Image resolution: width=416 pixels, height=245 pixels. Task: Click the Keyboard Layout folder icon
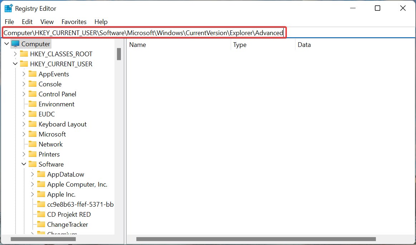(x=33, y=124)
